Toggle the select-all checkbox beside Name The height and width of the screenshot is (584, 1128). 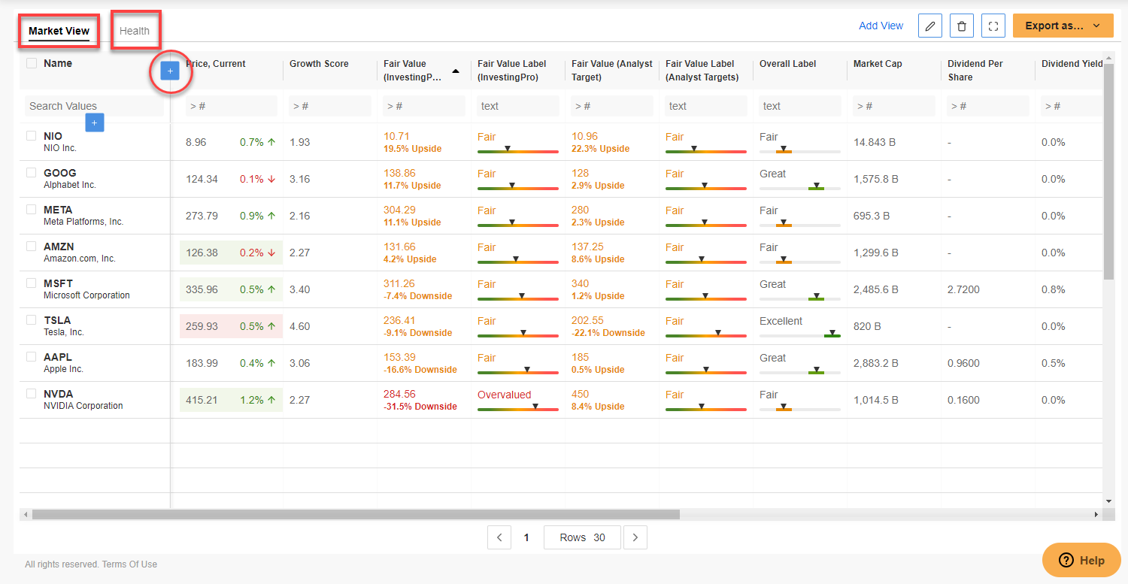tap(32, 63)
